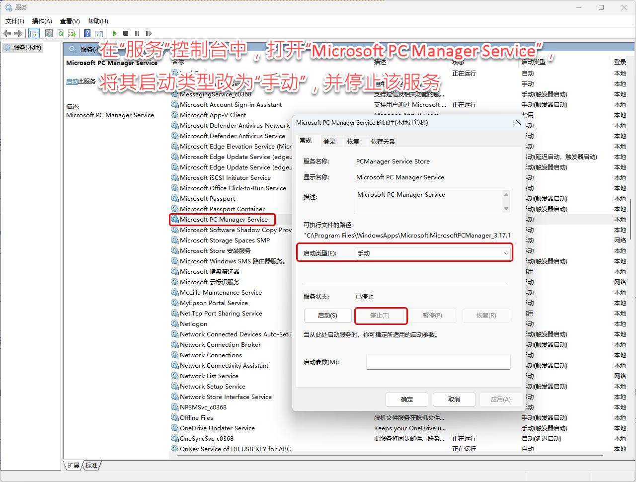Click gear icon of Netlogon service
Image resolution: width=636 pixels, height=482 pixels.
click(175, 323)
